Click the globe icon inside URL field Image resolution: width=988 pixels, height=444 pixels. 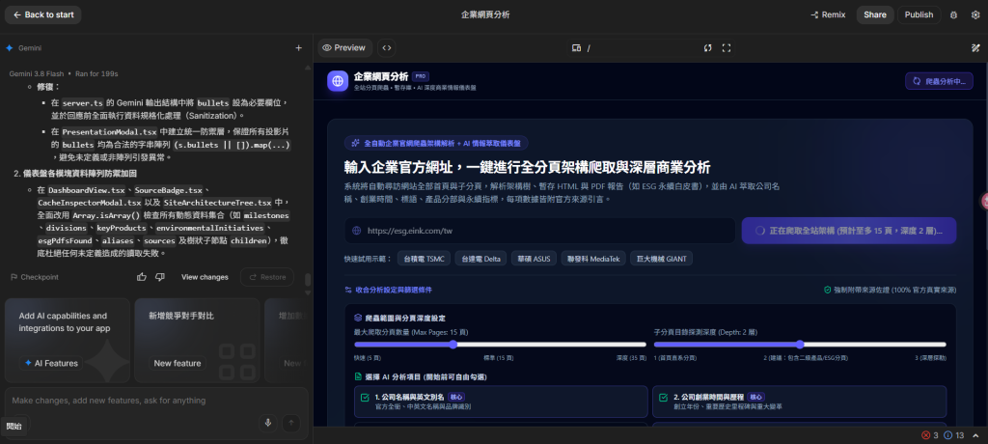click(x=356, y=231)
